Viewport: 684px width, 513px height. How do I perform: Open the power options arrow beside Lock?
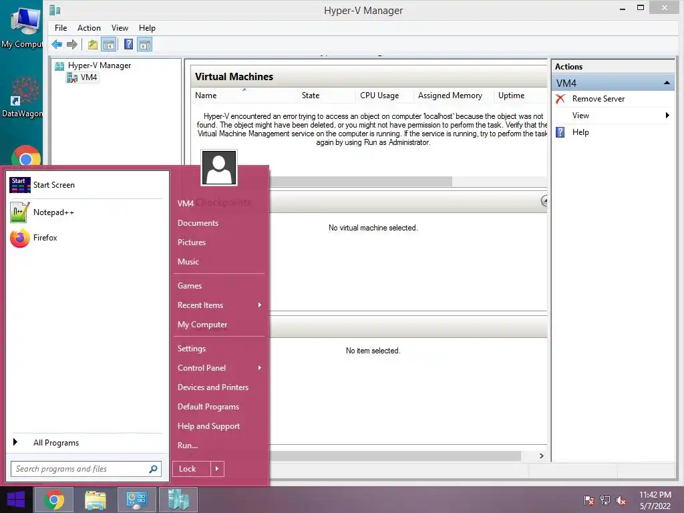click(x=217, y=469)
